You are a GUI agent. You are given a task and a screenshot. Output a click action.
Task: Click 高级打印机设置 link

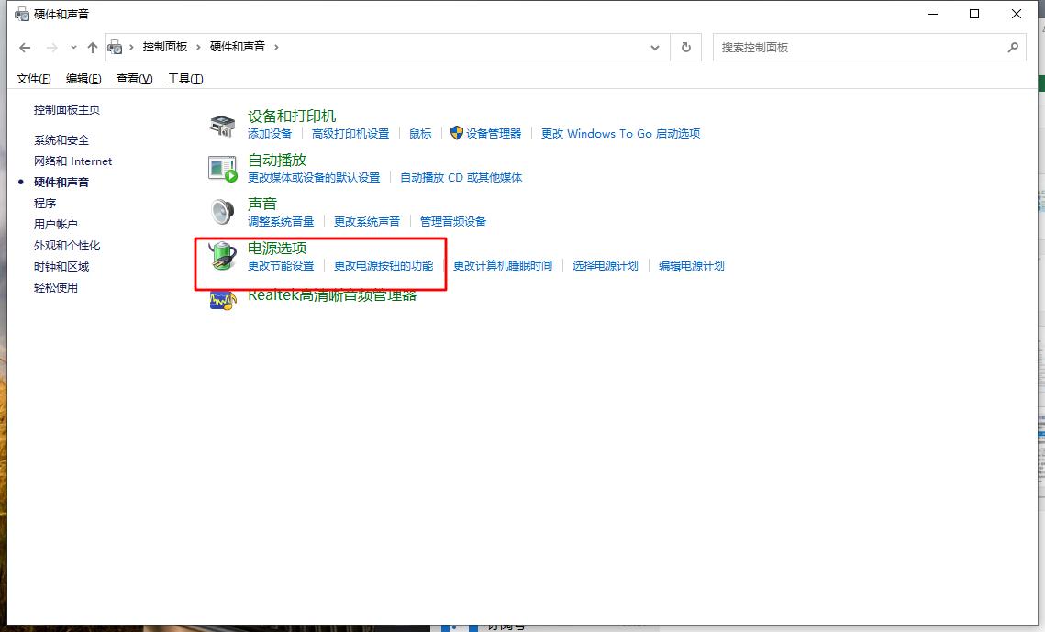[x=350, y=133]
